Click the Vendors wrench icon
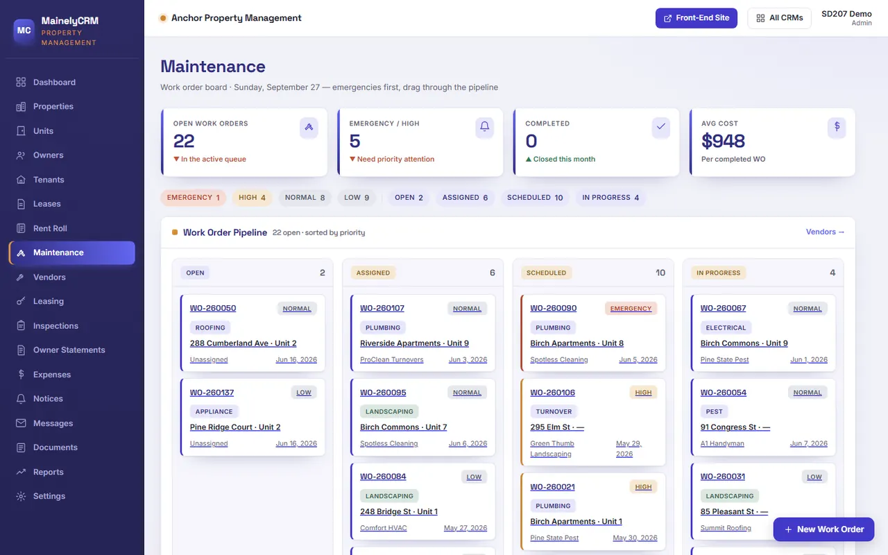The image size is (888, 555). [x=21, y=277]
